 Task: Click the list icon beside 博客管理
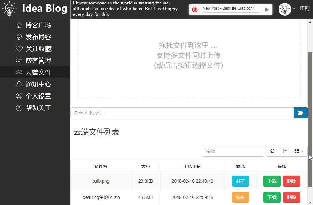pos(19,60)
